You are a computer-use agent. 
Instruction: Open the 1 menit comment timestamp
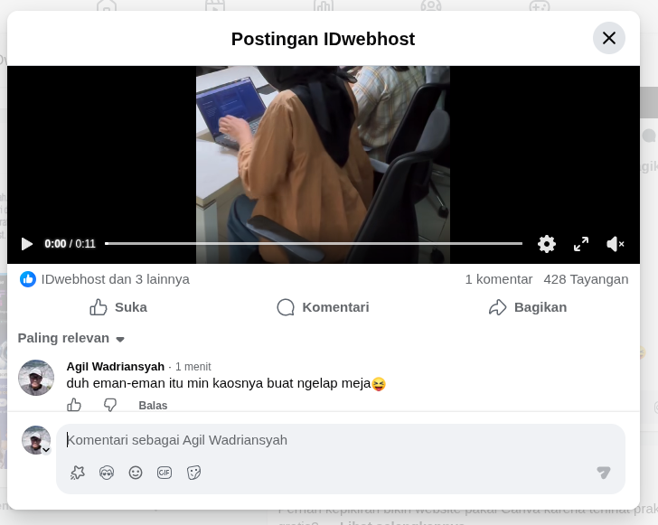tap(193, 367)
